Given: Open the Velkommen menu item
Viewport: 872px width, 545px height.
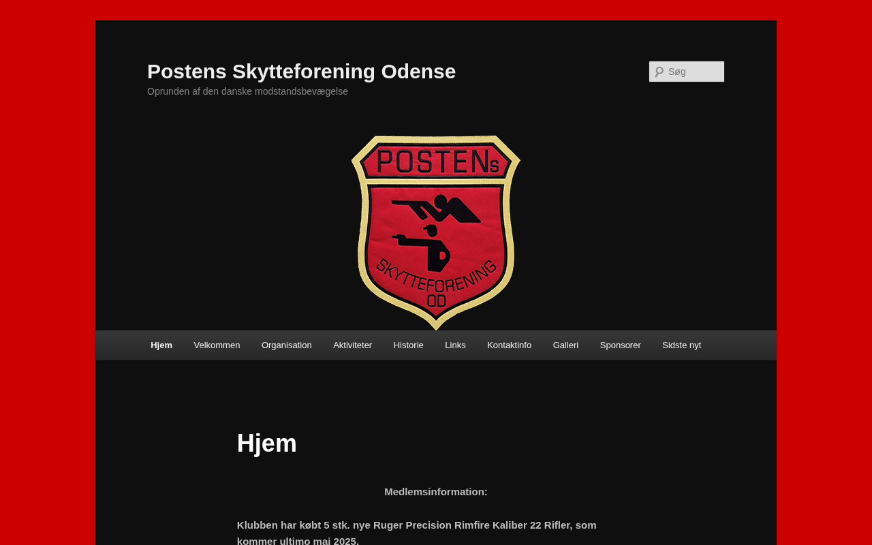Looking at the screenshot, I should point(217,345).
